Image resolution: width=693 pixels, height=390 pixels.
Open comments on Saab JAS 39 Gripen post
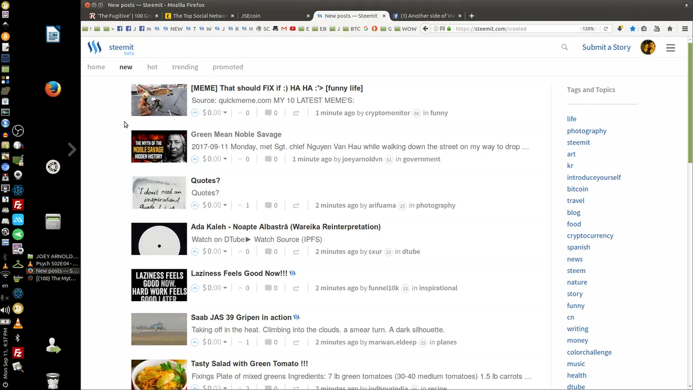click(271, 342)
